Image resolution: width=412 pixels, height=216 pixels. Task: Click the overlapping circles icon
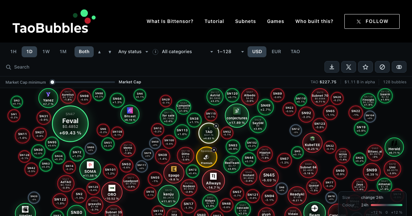[x=399, y=67]
